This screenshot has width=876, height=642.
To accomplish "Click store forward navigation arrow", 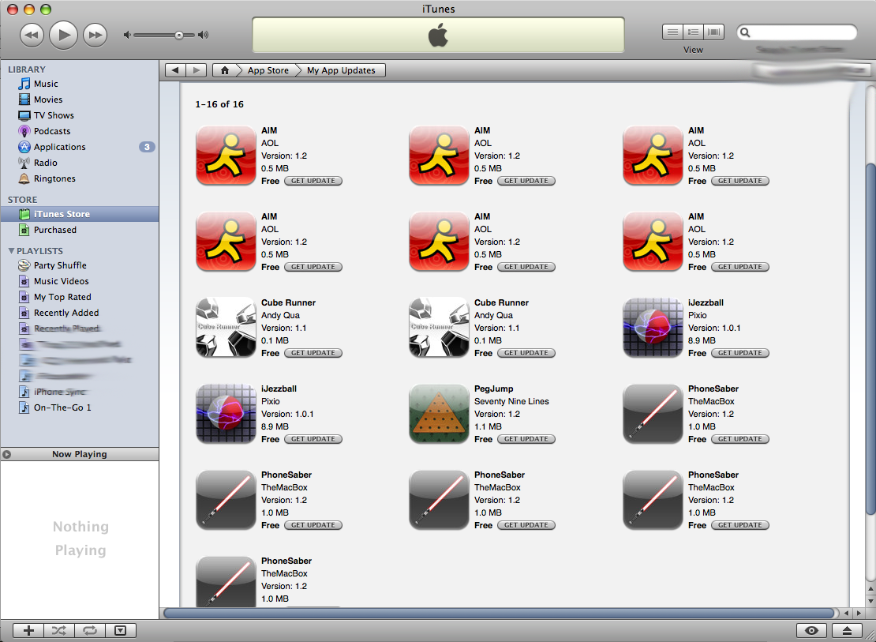I will click(196, 70).
